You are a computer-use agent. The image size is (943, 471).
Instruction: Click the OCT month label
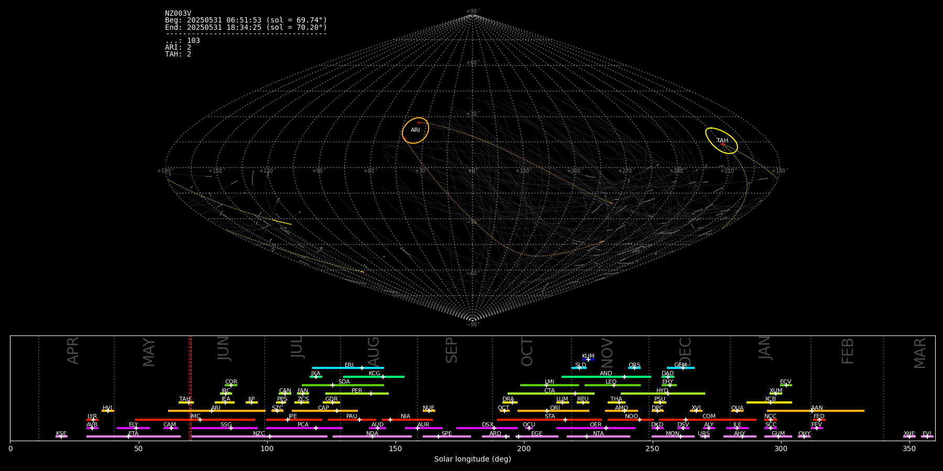click(527, 352)
